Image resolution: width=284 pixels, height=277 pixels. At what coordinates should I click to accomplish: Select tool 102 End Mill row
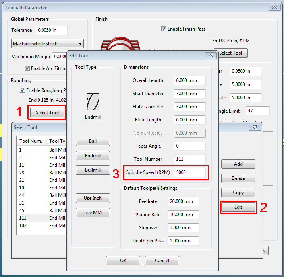42,225
